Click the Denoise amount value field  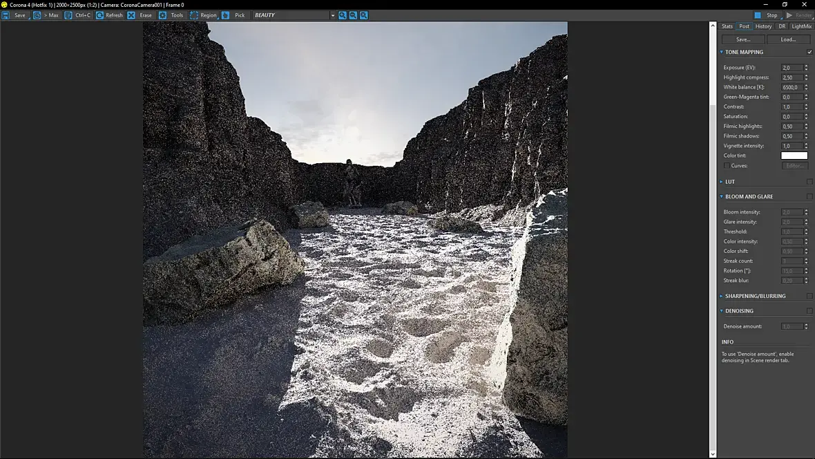(x=792, y=327)
